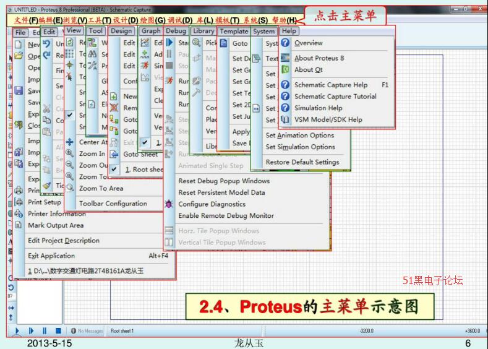Click the New file icon in File menu

click(19, 45)
